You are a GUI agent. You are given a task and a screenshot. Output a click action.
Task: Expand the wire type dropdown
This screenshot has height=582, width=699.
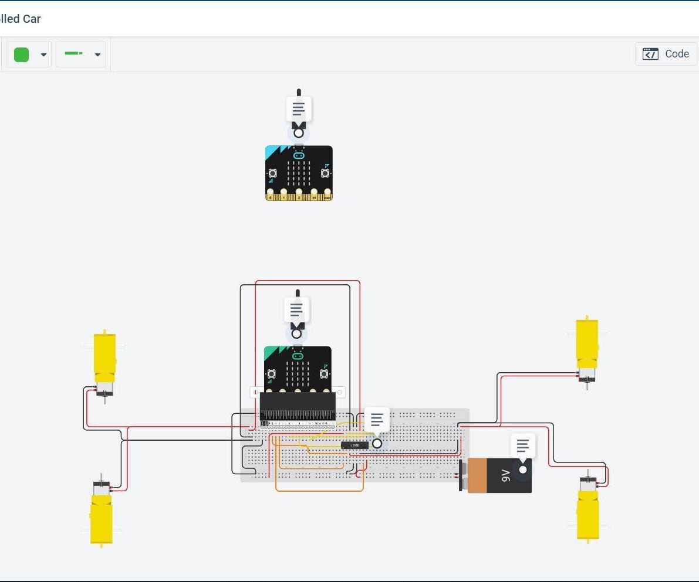click(x=98, y=55)
